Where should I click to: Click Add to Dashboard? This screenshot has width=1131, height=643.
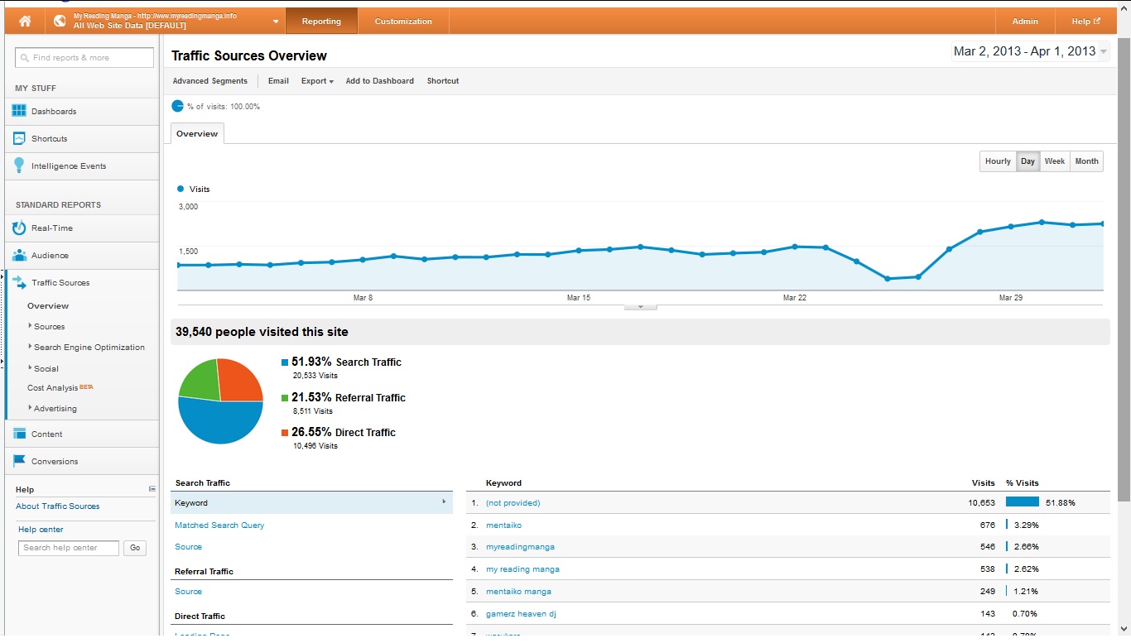[379, 81]
